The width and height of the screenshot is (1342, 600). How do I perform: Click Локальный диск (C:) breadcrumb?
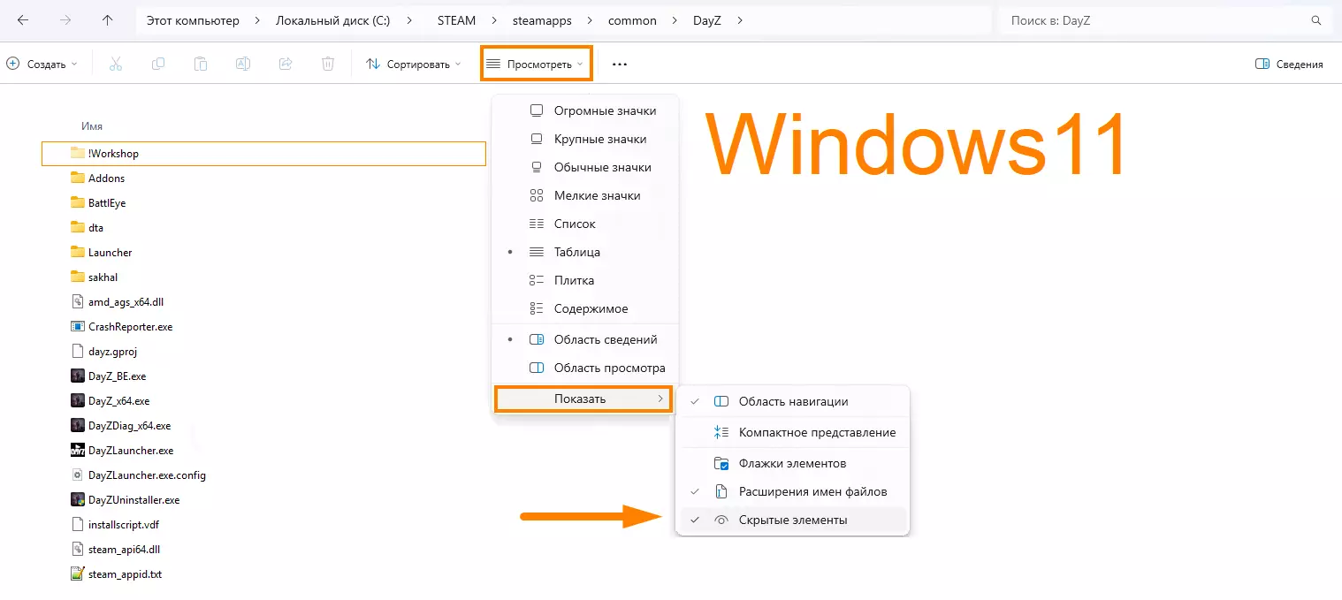pyautogui.click(x=331, y=20)
